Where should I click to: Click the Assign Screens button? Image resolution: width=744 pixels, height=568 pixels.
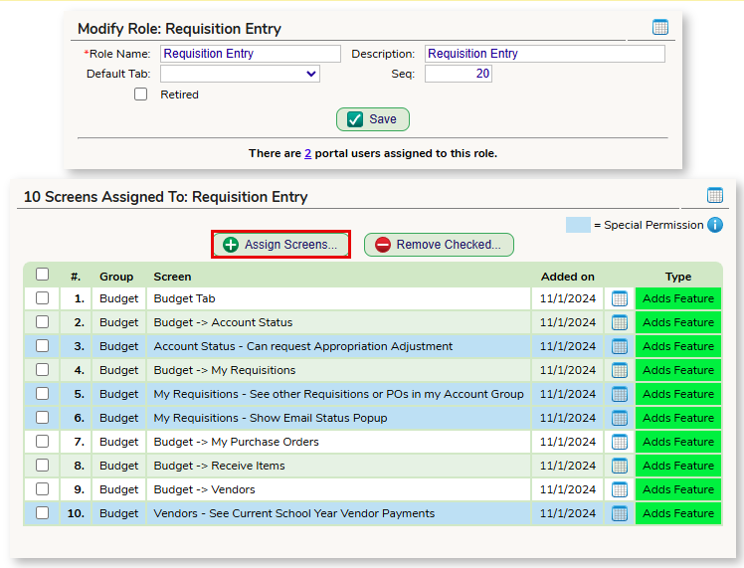[x=280, y=245]
